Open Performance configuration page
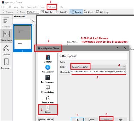Viewport: 134px width, 121px height. pos(48,79)
